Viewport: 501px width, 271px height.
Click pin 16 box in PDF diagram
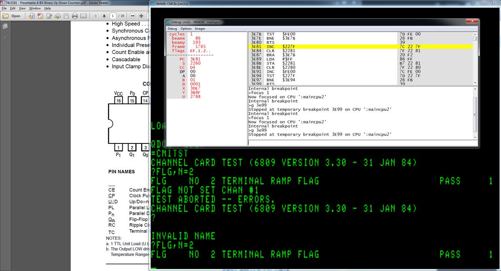tap(119, 100)
